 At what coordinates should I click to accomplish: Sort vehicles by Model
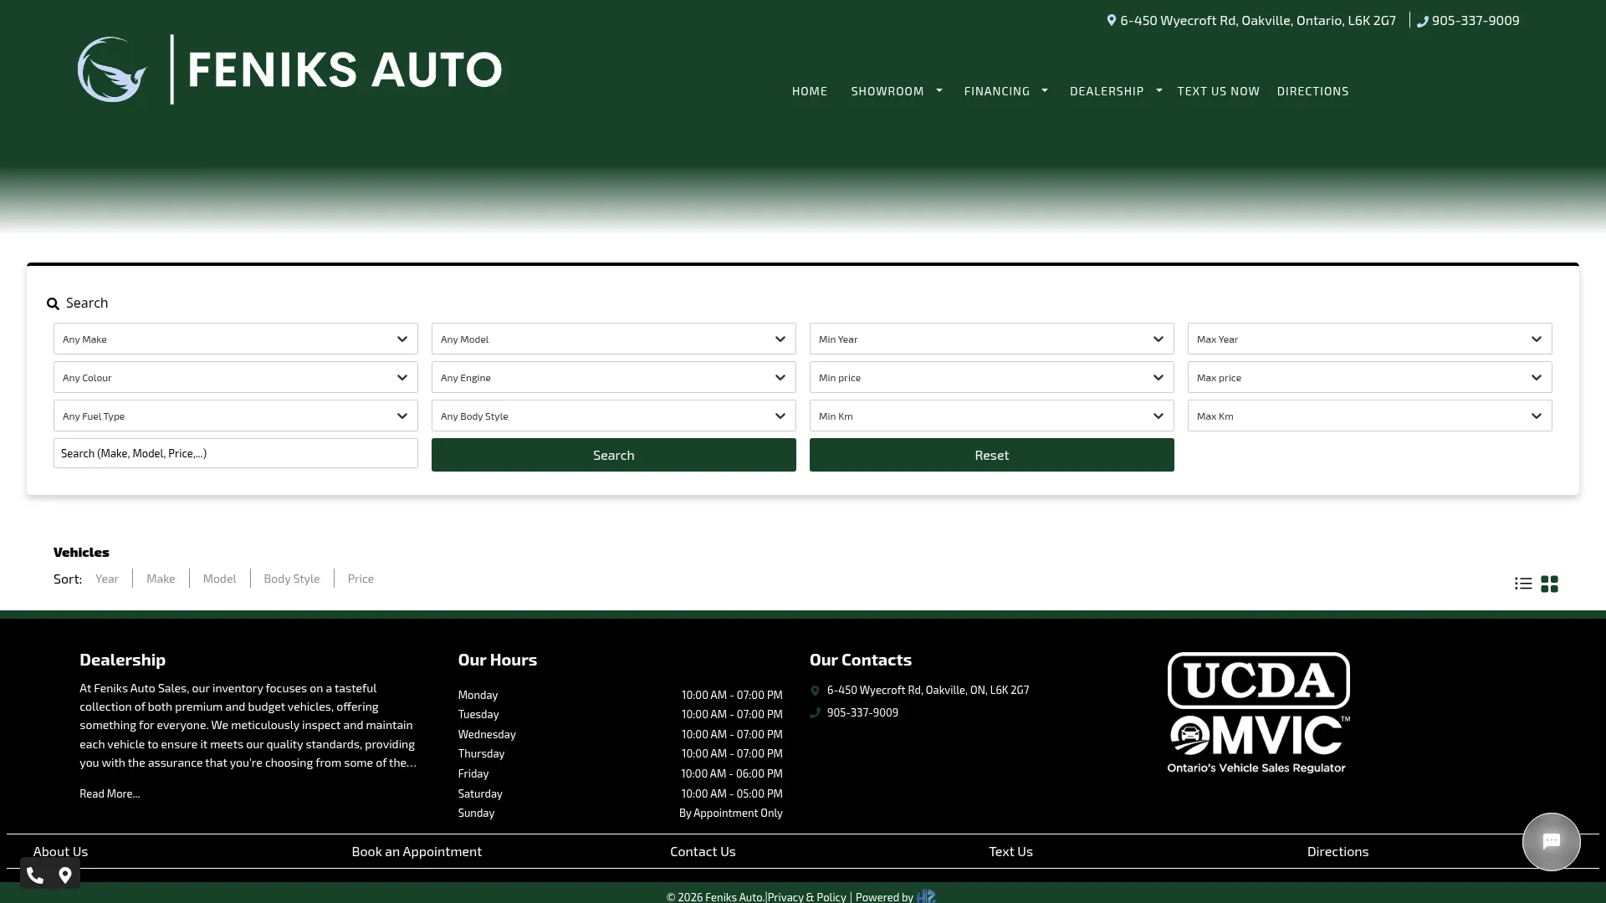[x=219, y=579]
